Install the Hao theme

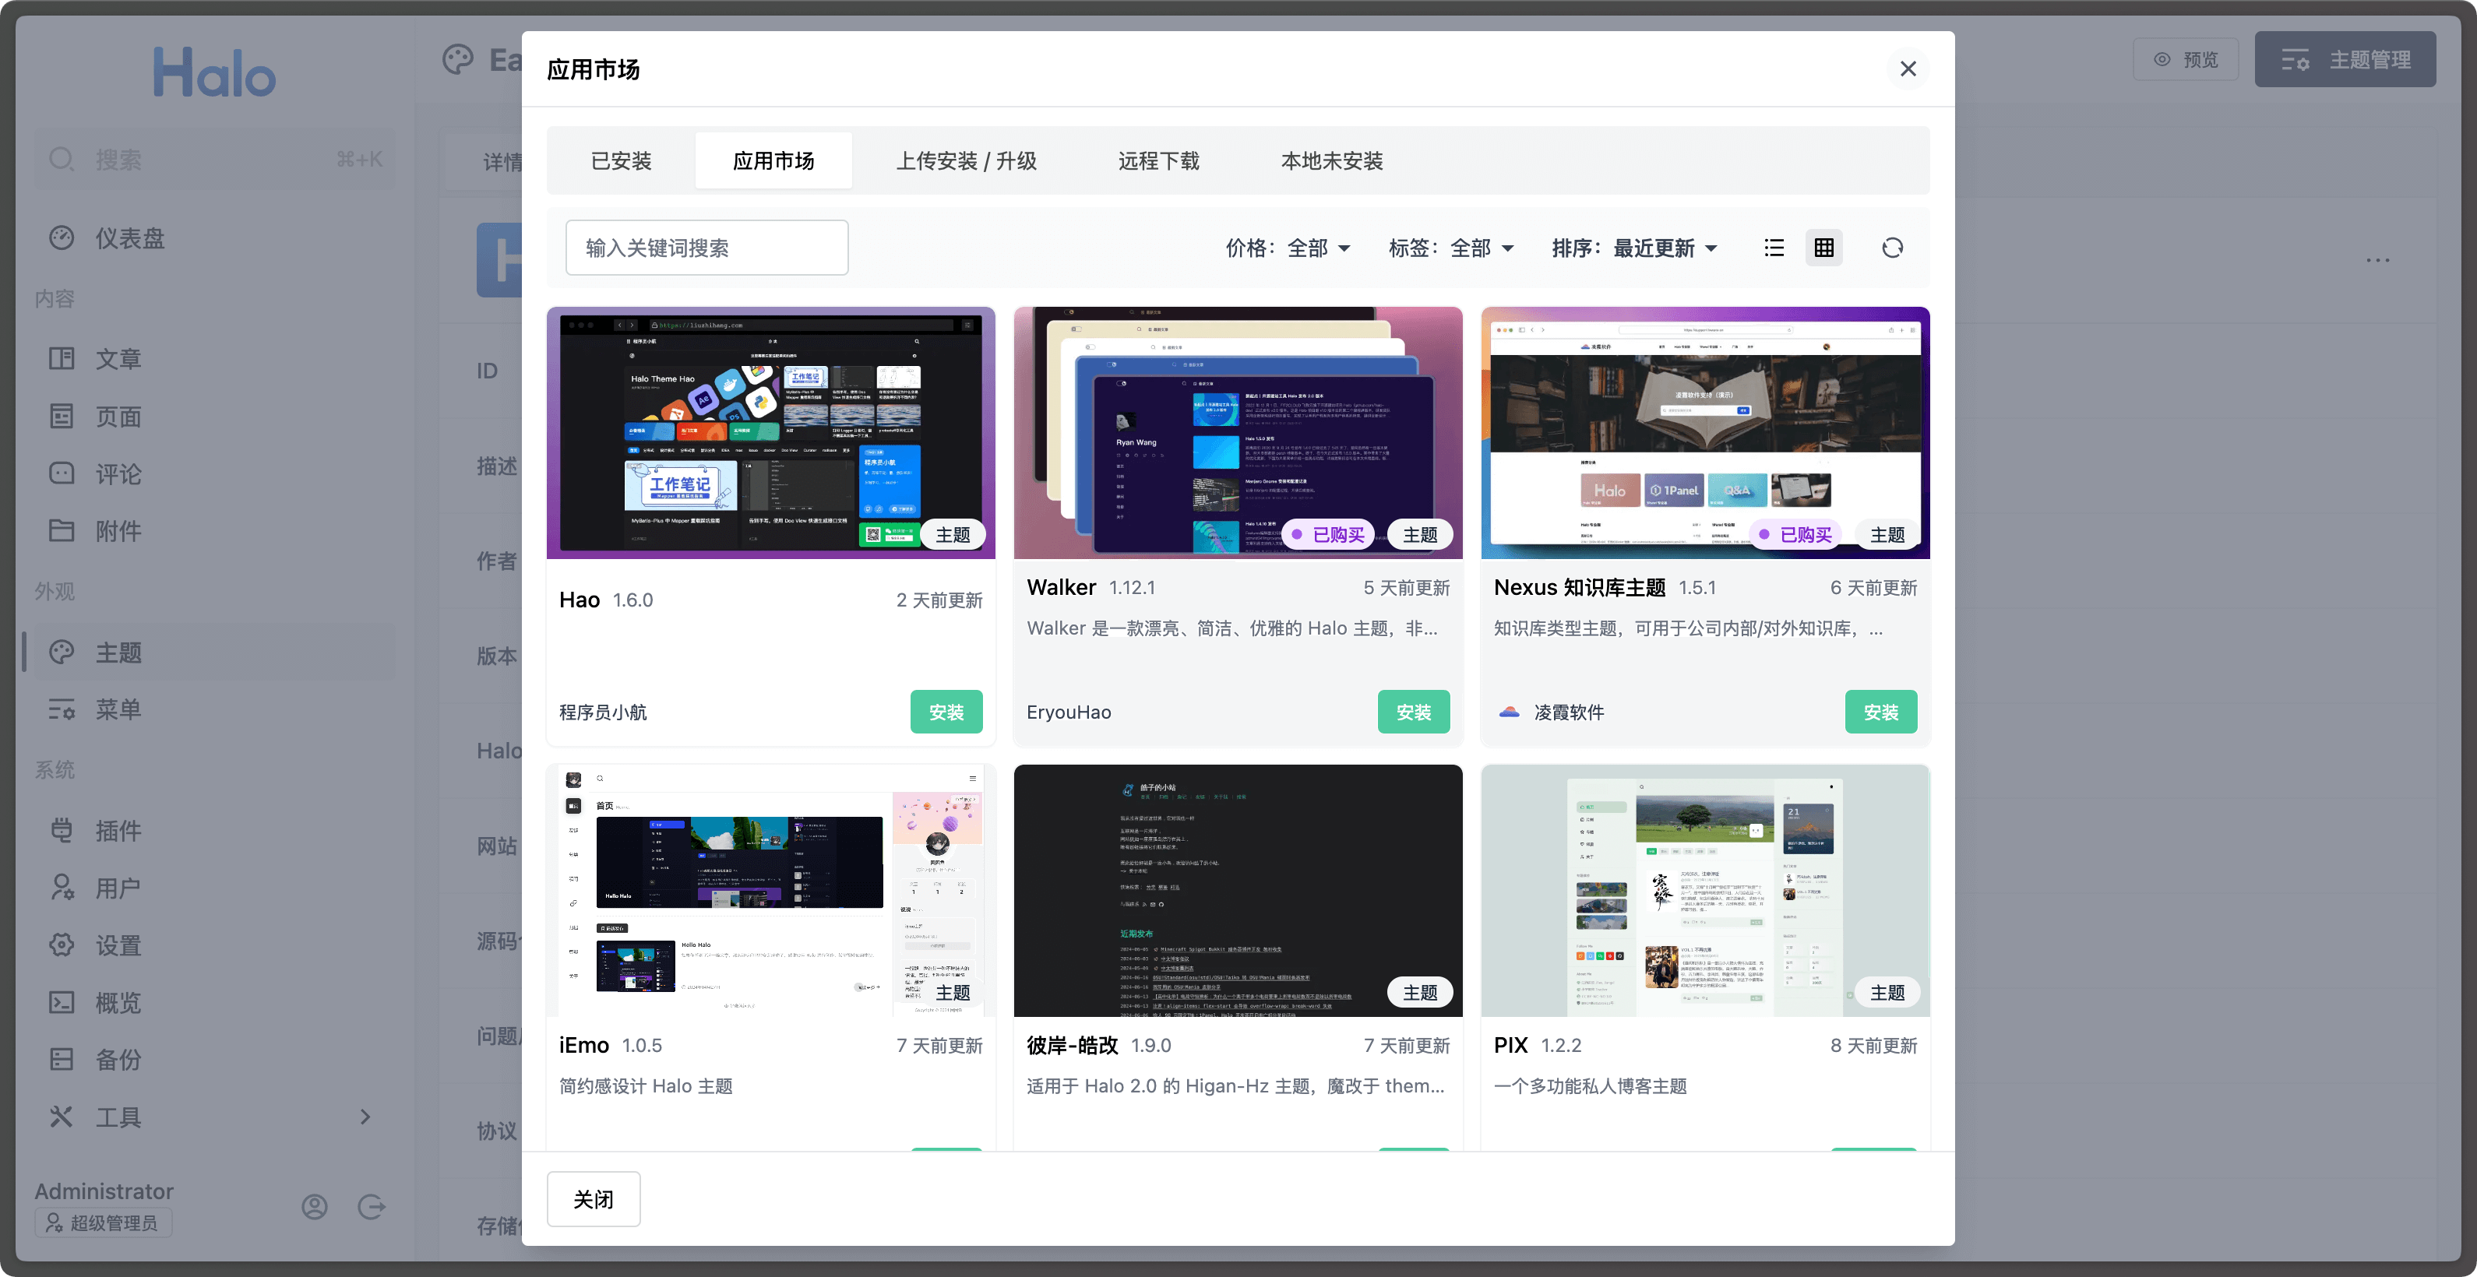point(946,712)
